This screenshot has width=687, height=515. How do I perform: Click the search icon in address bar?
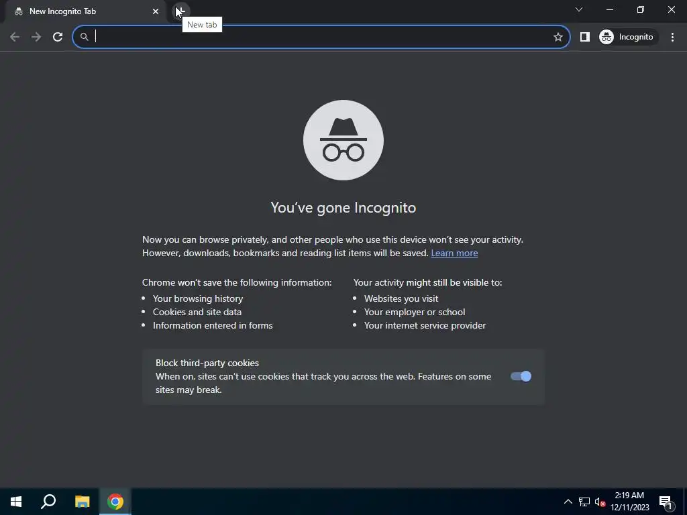(x=84, y=37)
